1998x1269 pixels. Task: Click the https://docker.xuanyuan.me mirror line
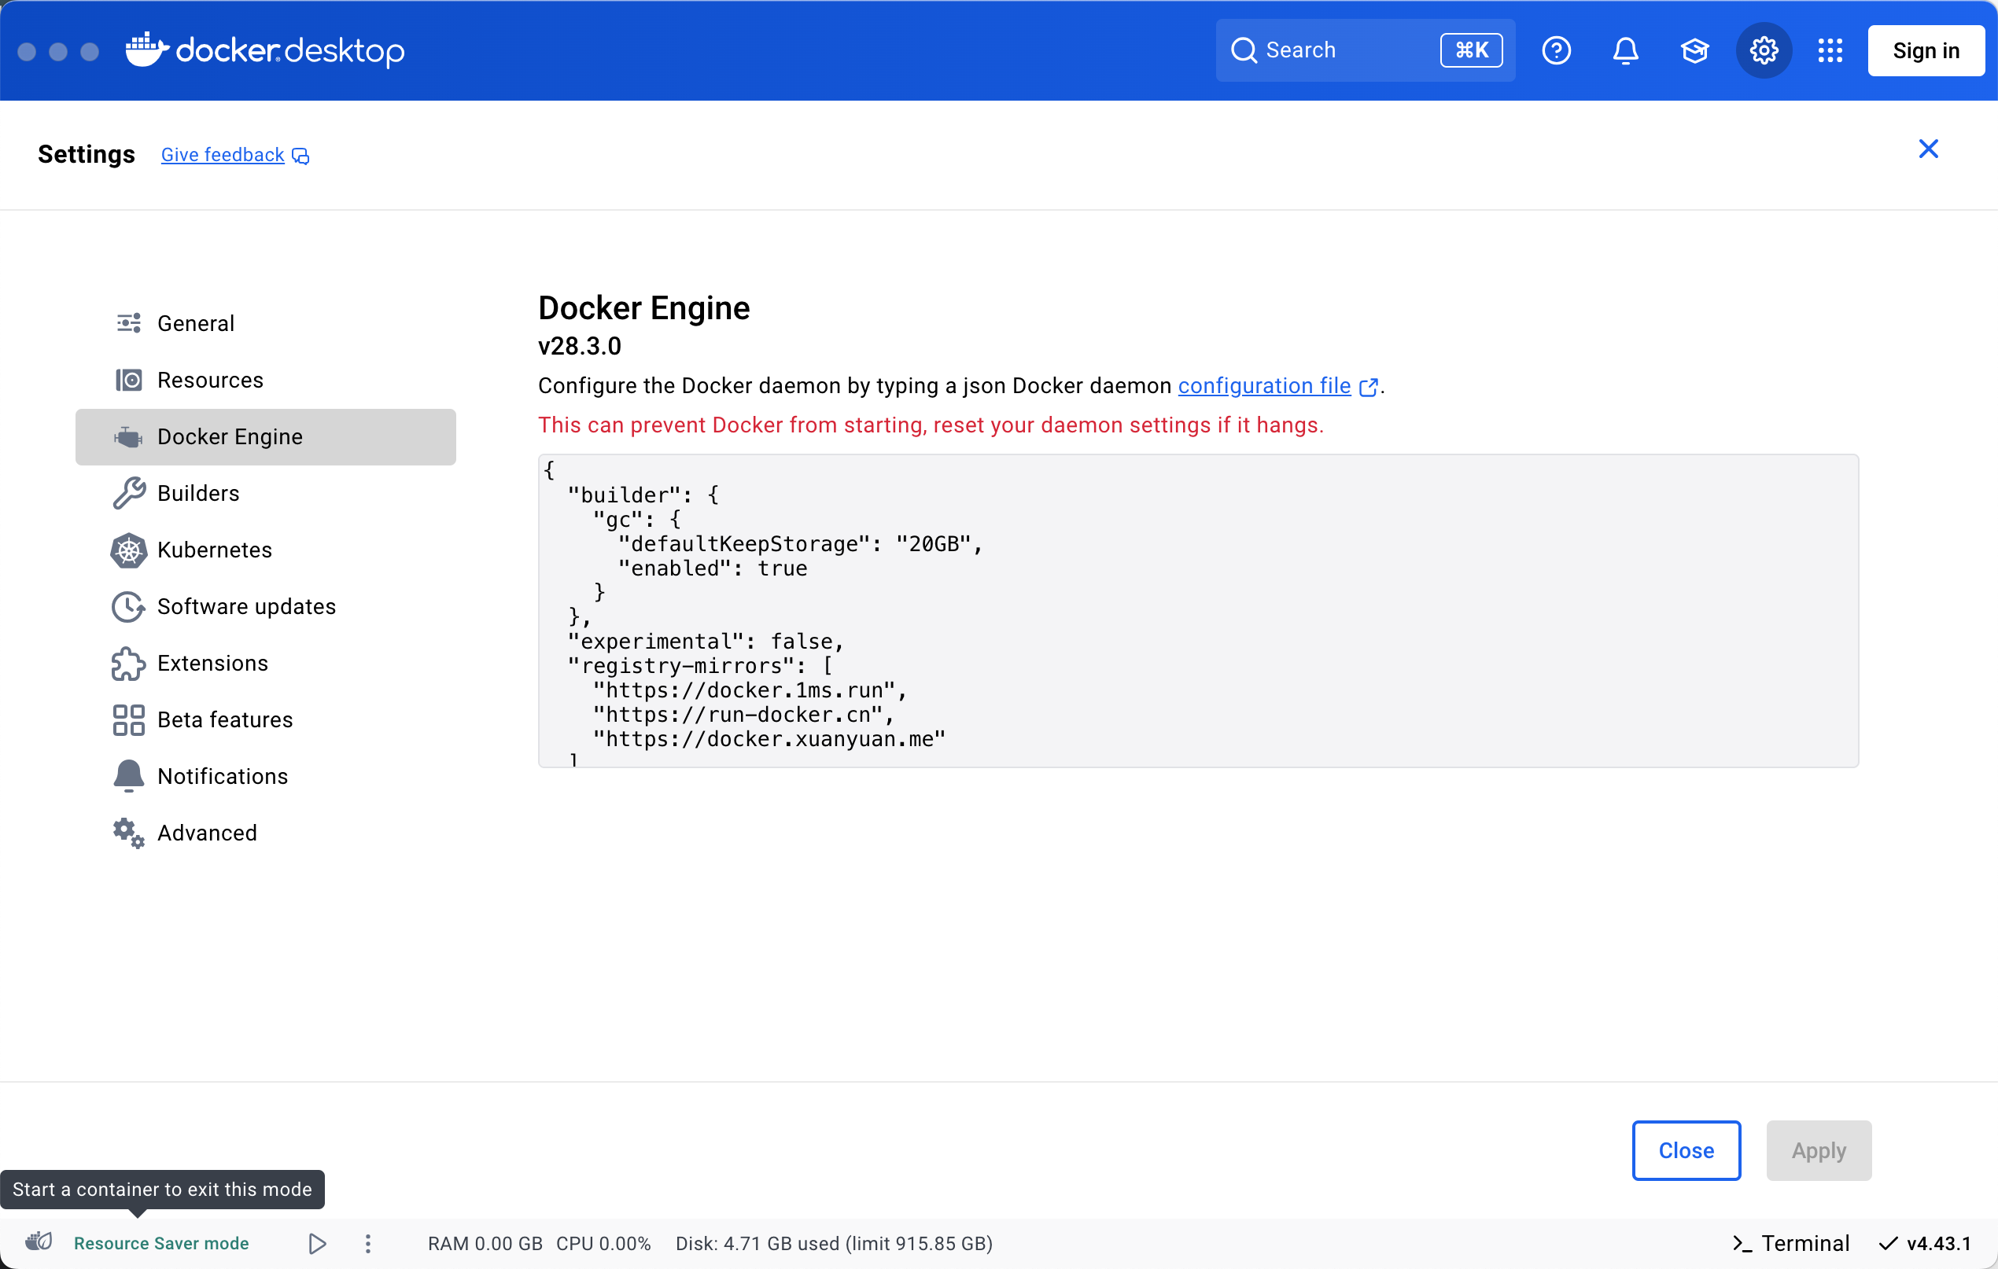click(769, 739)
